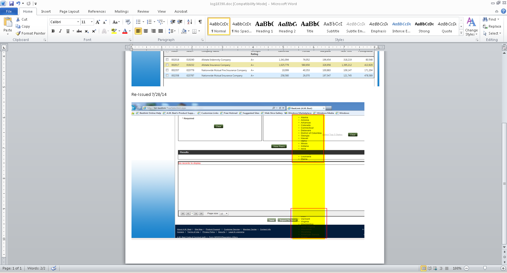This screenshot has width=507, height=273.
Task: Apply the Title style
Action: click(310, 27)
